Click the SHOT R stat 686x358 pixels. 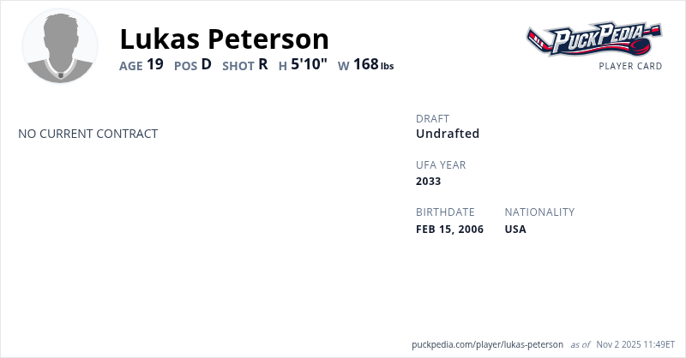tap(245, 64)
